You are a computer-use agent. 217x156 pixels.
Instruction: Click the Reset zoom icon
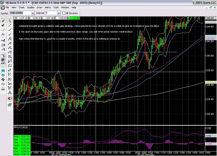[3, 88]
